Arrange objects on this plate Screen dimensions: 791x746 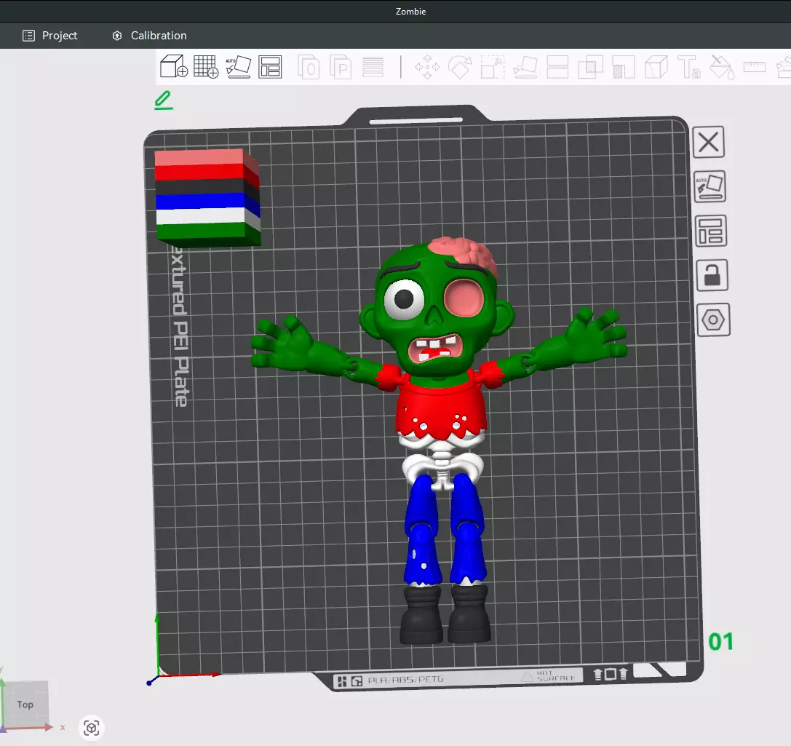711,231
